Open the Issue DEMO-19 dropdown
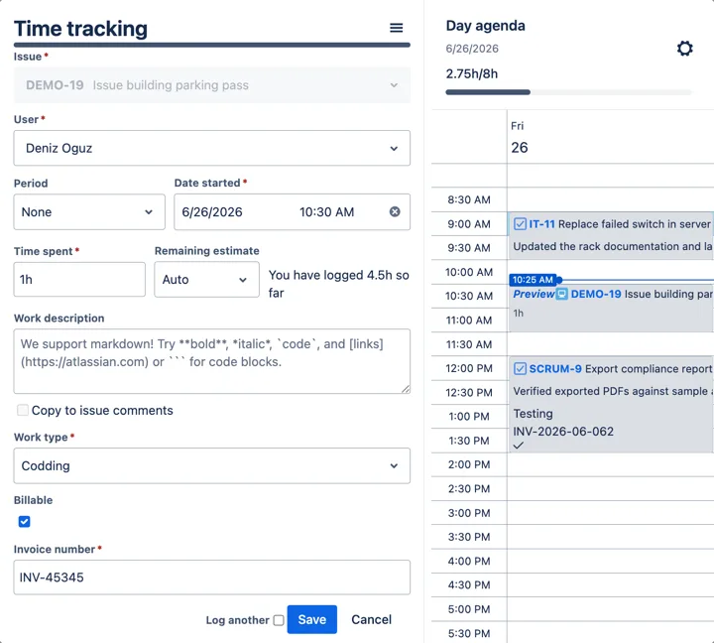 212,85
